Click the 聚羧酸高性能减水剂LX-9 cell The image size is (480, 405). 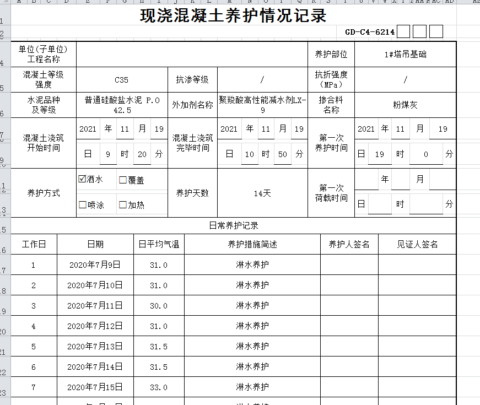262,105
